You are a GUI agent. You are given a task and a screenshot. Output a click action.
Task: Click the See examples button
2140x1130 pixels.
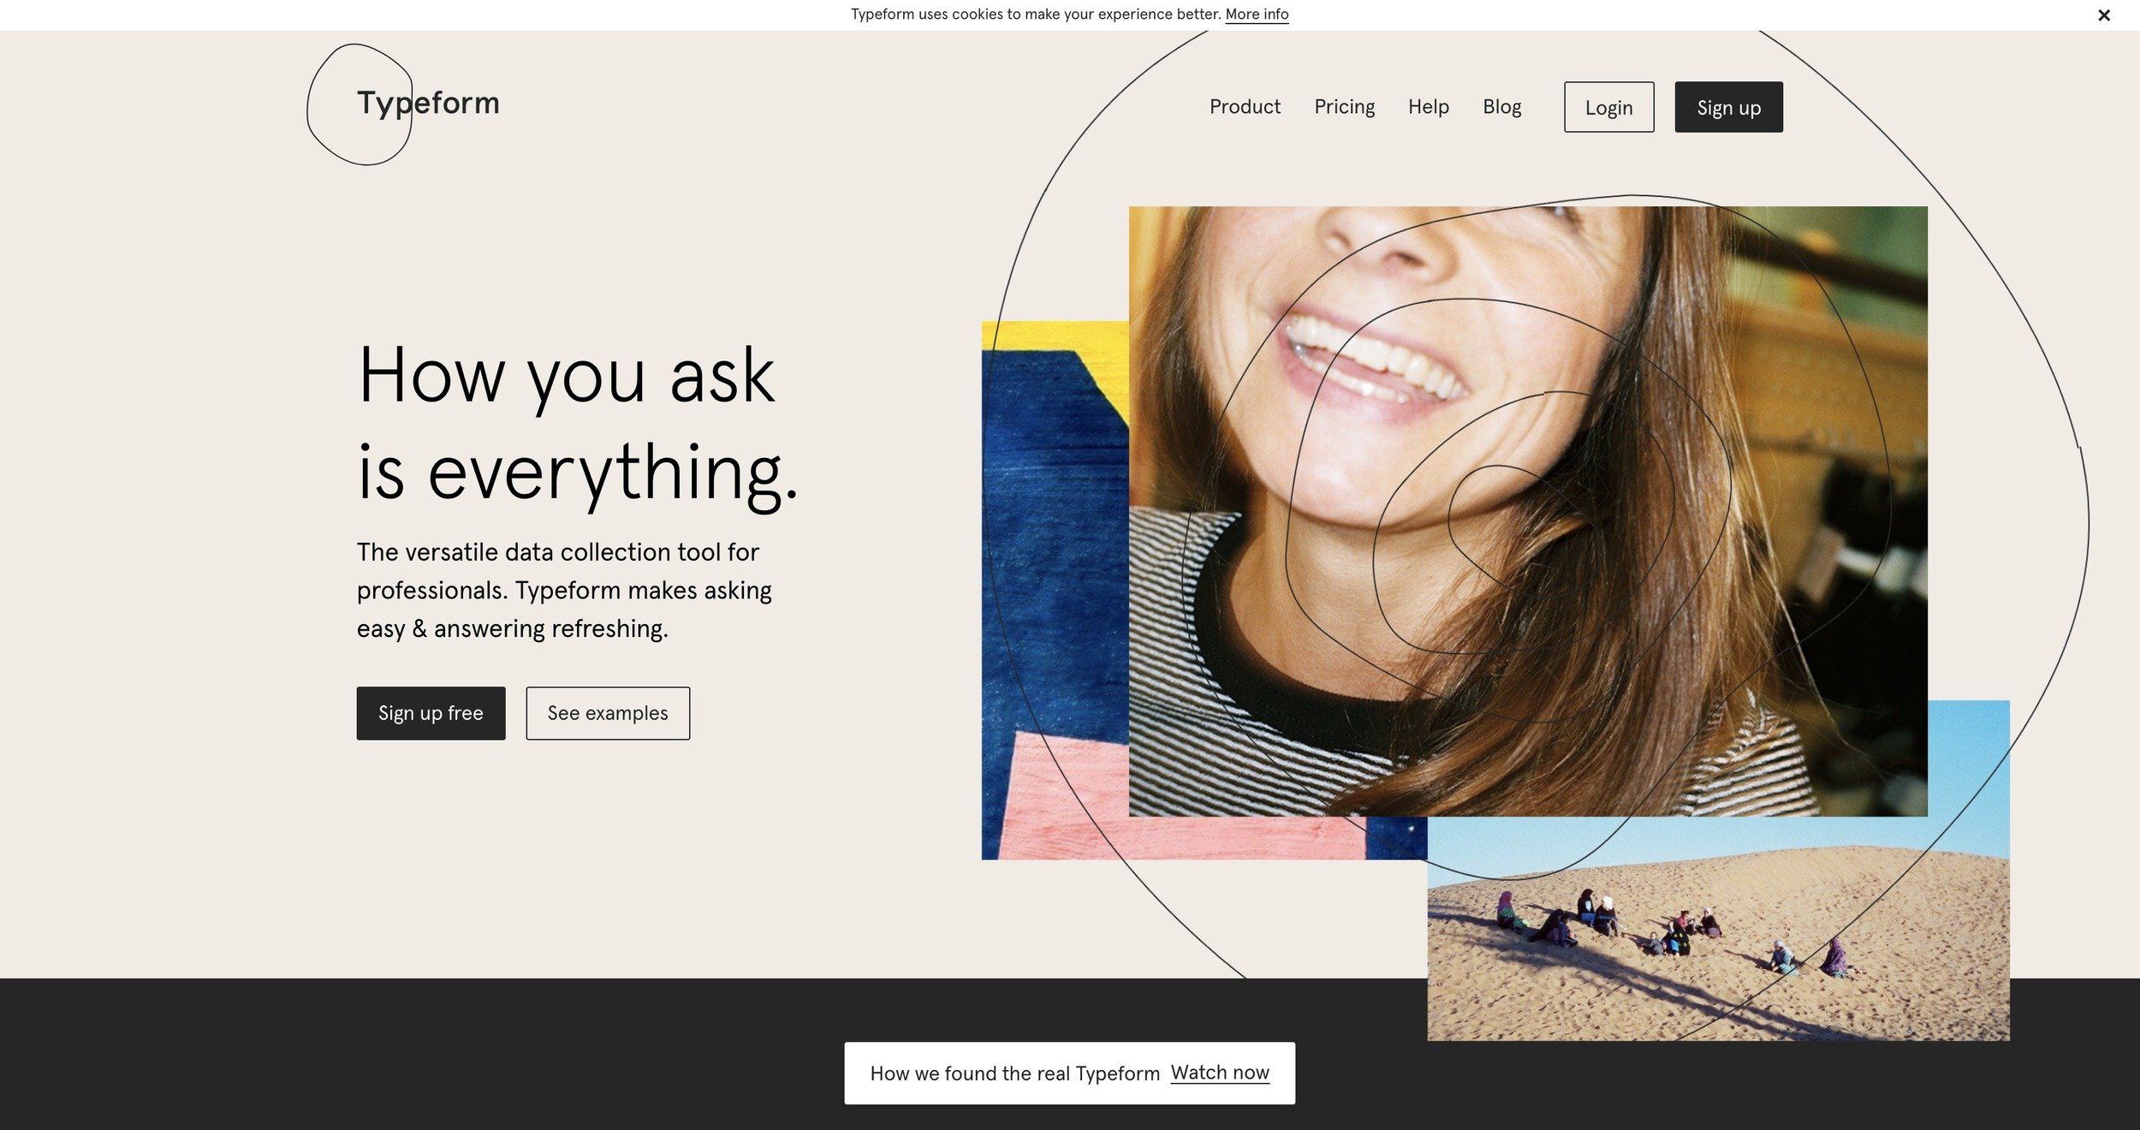click(608, 713)
